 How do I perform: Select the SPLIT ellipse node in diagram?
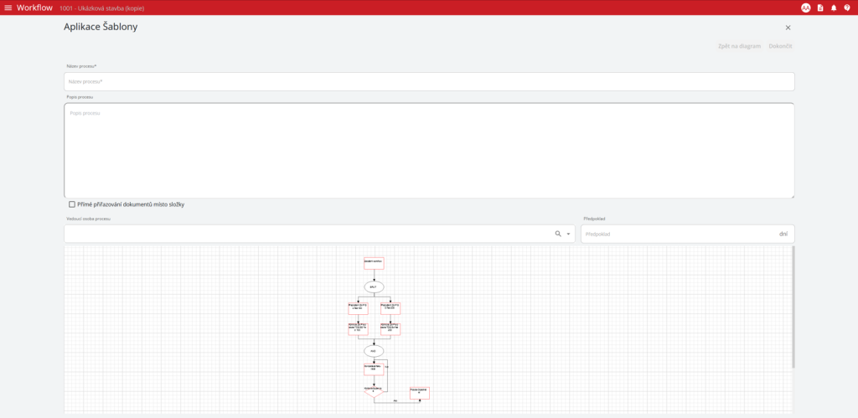(x=374, y=286)
